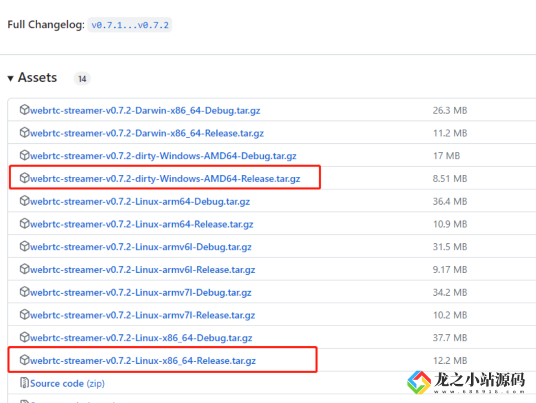Click the package icon for Linux-arm64-Debug.tar.gz
536x403 pixels.
point(24,200)
